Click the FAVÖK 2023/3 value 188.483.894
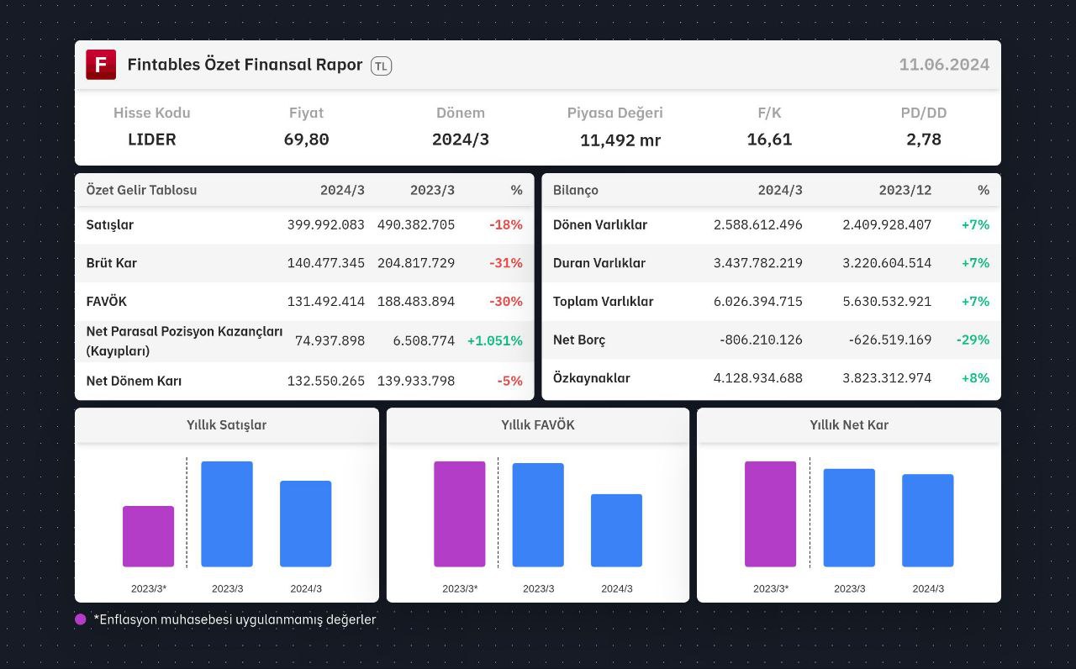Viewport: 1076px width, 669px height. pyautogui.click(x=416, y=302)
